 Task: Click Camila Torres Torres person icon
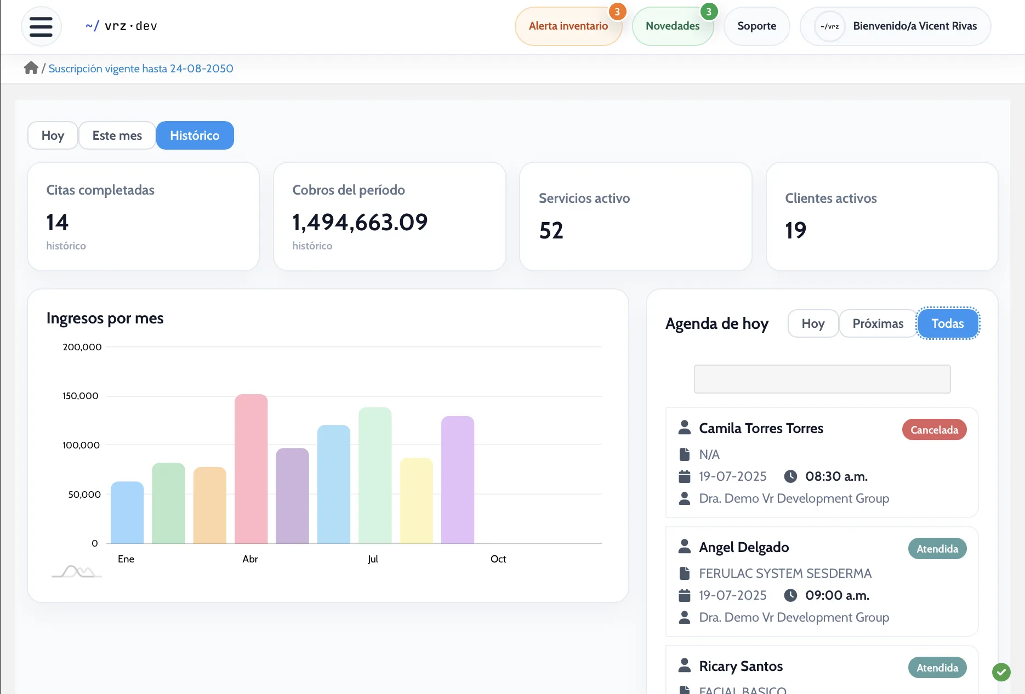(685, 428)
